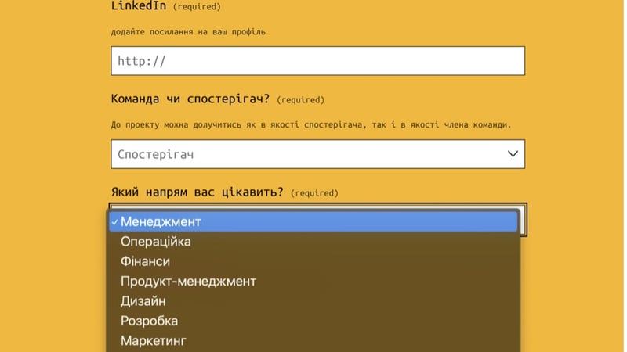Viewport: 627px width, 352px height.
Task: Click the "Команда чи спостерігач?" label
Action: pyautogui.click(x=190, y=99)
